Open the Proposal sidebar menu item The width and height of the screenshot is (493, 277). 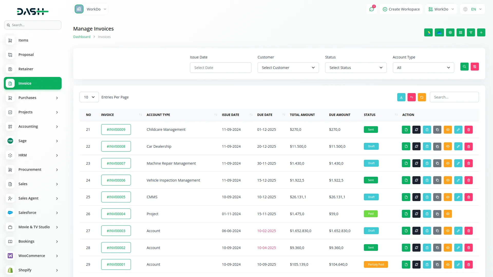click(x=26, y=55)
